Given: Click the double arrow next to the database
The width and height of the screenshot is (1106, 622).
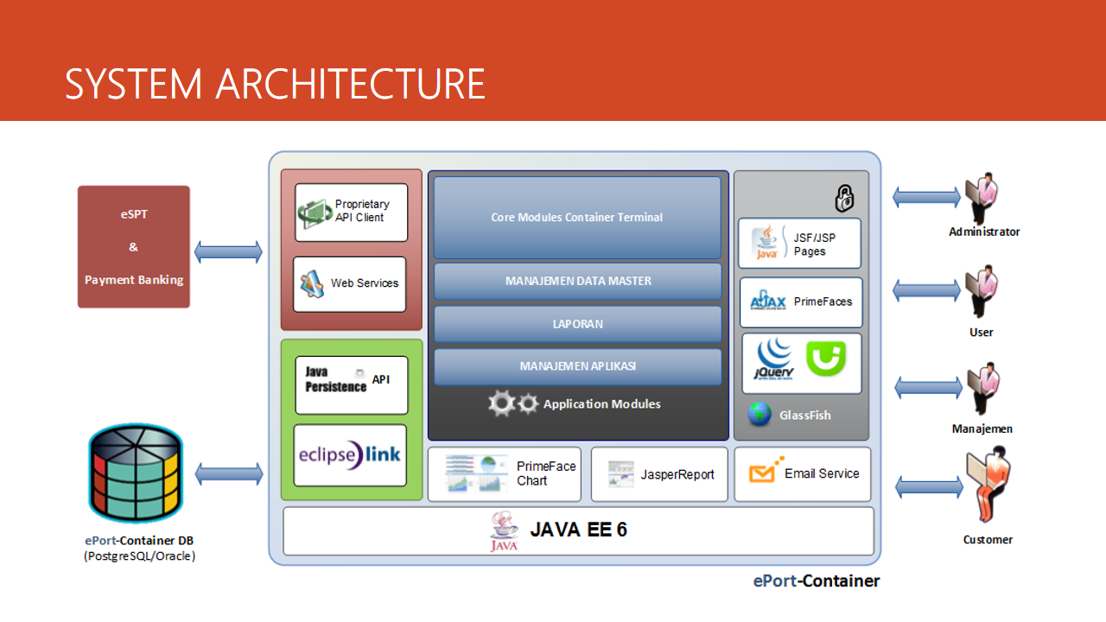Looking at the screenshot, I should coord(229,473).
